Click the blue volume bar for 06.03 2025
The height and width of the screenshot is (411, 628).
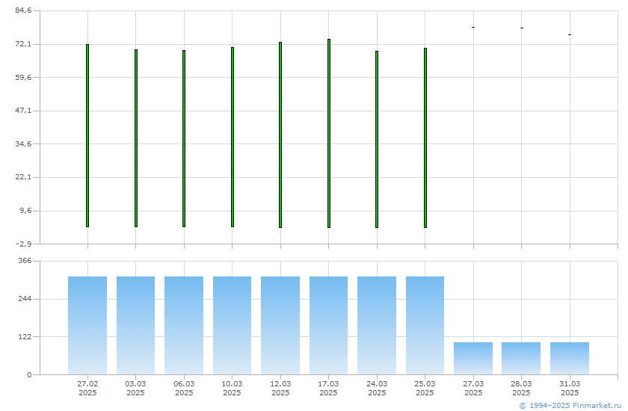coord(184,325)
